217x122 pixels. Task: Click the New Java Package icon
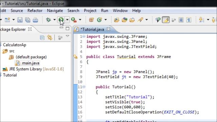tap(92, 20)
